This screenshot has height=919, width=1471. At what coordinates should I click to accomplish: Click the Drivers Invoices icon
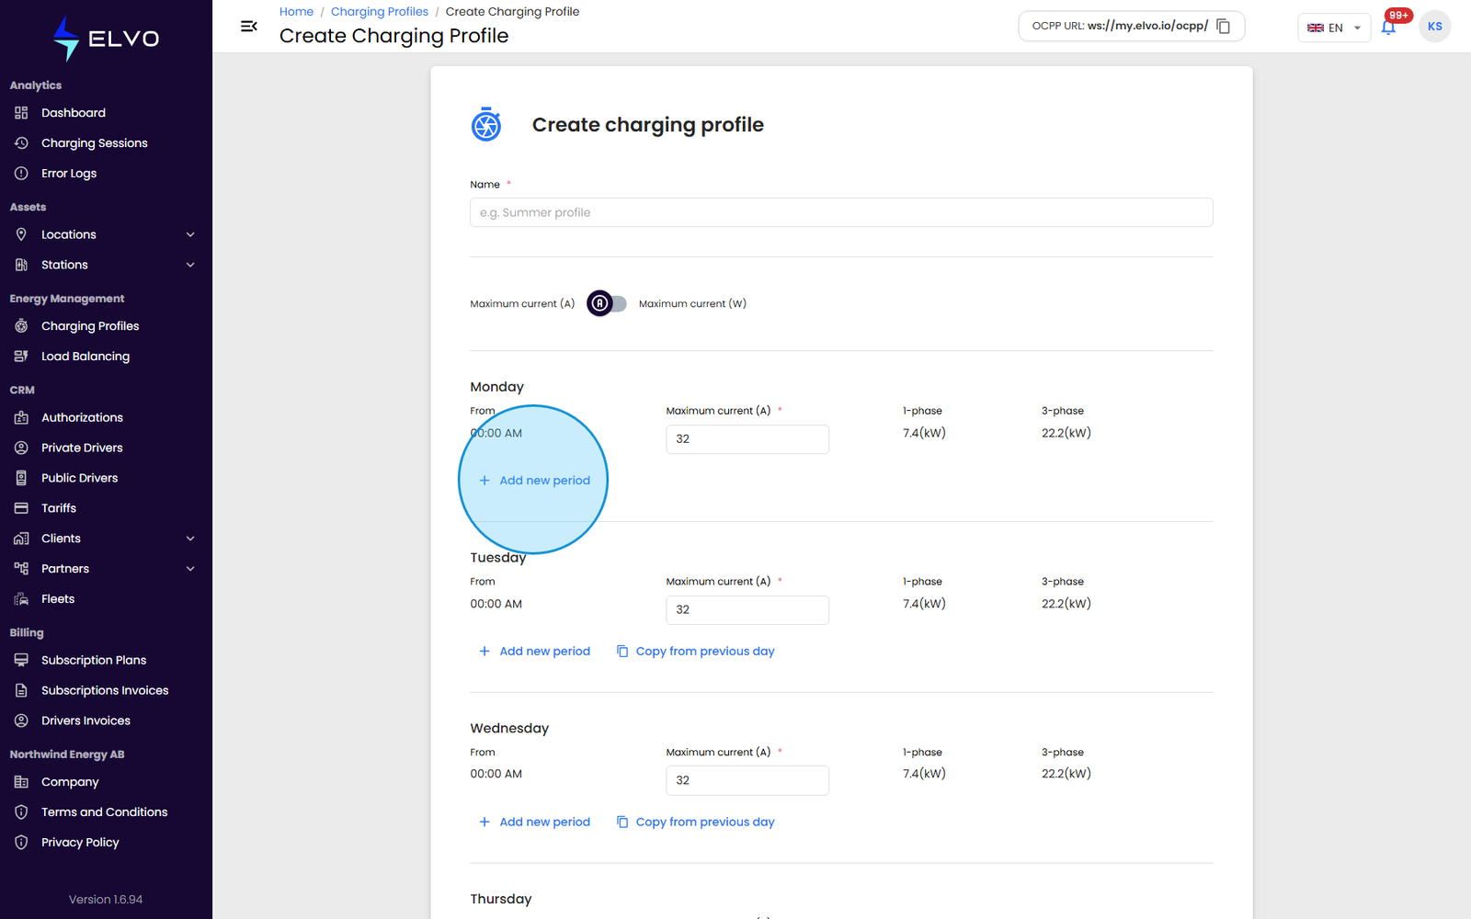pos(21,720)
